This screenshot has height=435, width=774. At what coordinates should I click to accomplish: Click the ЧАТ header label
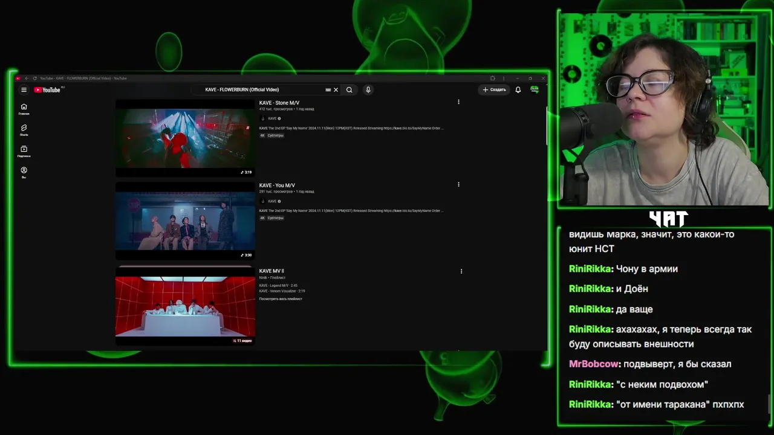tap(669, 218)
